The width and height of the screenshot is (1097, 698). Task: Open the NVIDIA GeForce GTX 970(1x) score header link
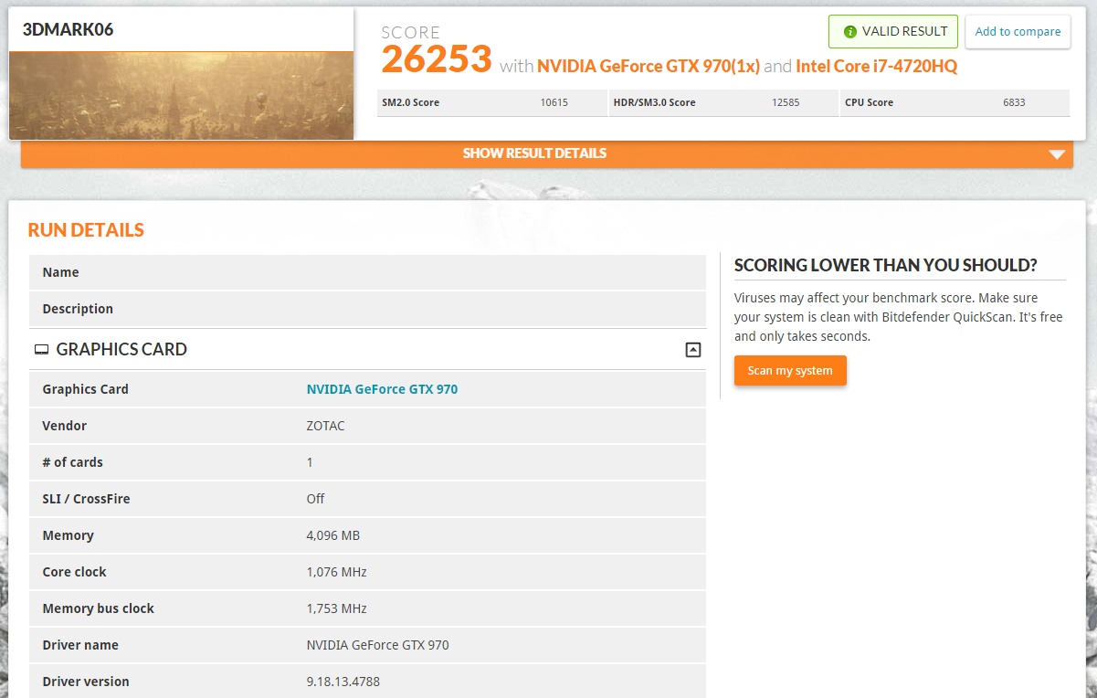click(x=649, y=66)
